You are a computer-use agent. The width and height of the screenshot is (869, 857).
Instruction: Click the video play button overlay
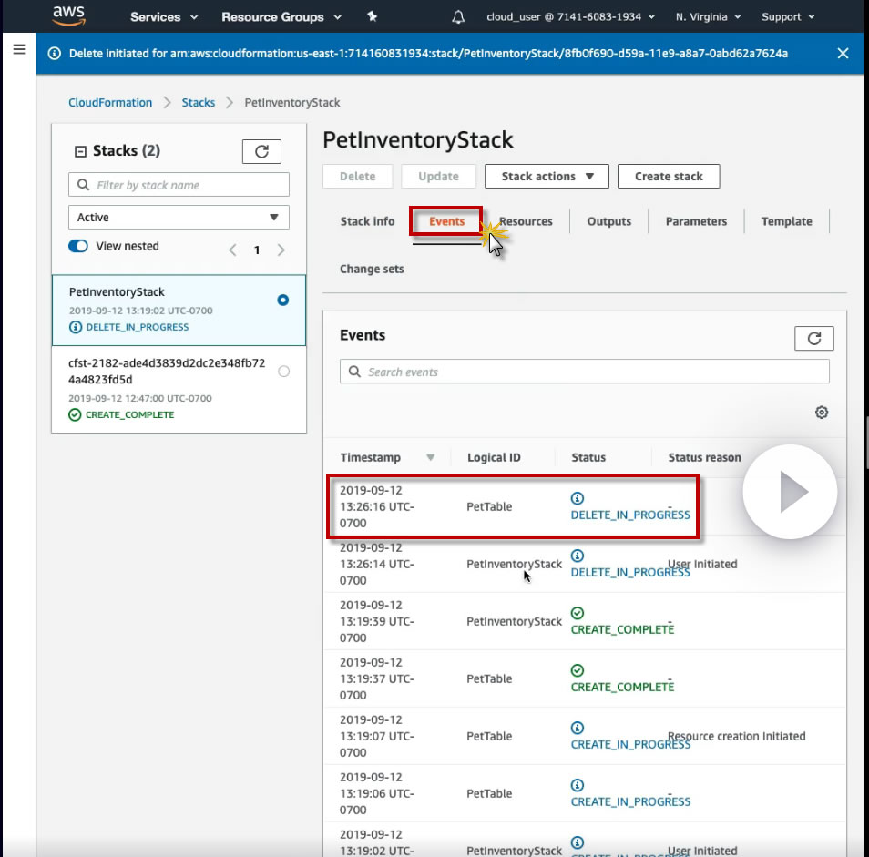(790, 492)
